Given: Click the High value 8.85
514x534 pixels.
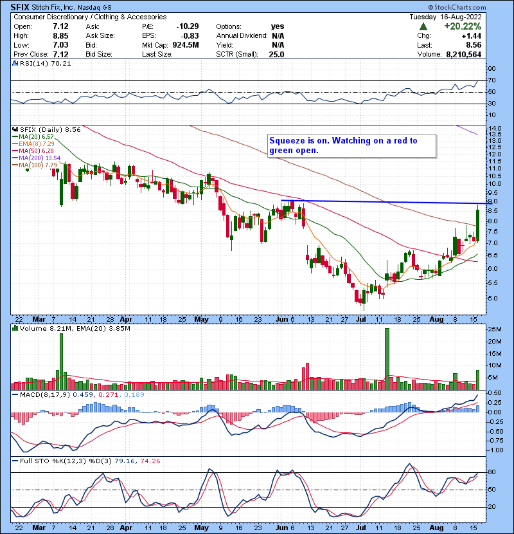Looking at the screenshot, I should [x=60, y=36].
